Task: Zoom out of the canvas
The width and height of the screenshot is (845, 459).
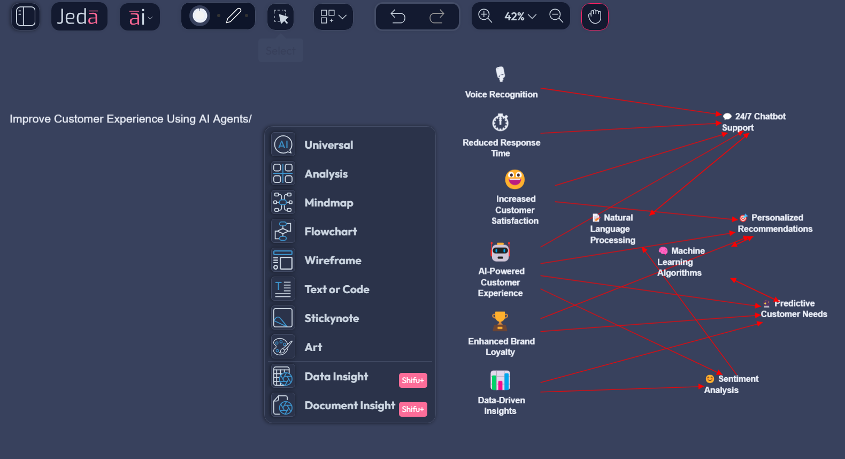Action: coord(556,16)
